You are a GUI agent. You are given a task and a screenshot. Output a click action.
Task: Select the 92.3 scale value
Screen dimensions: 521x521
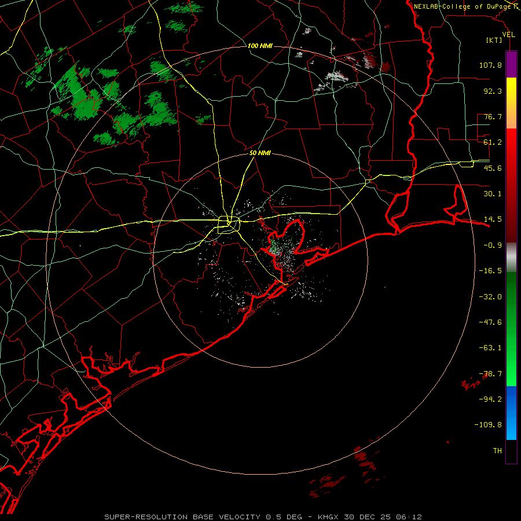(493, 91)
